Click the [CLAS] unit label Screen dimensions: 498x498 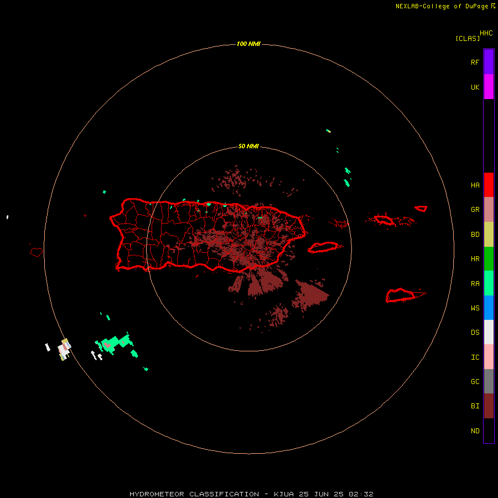coord(468,38)
